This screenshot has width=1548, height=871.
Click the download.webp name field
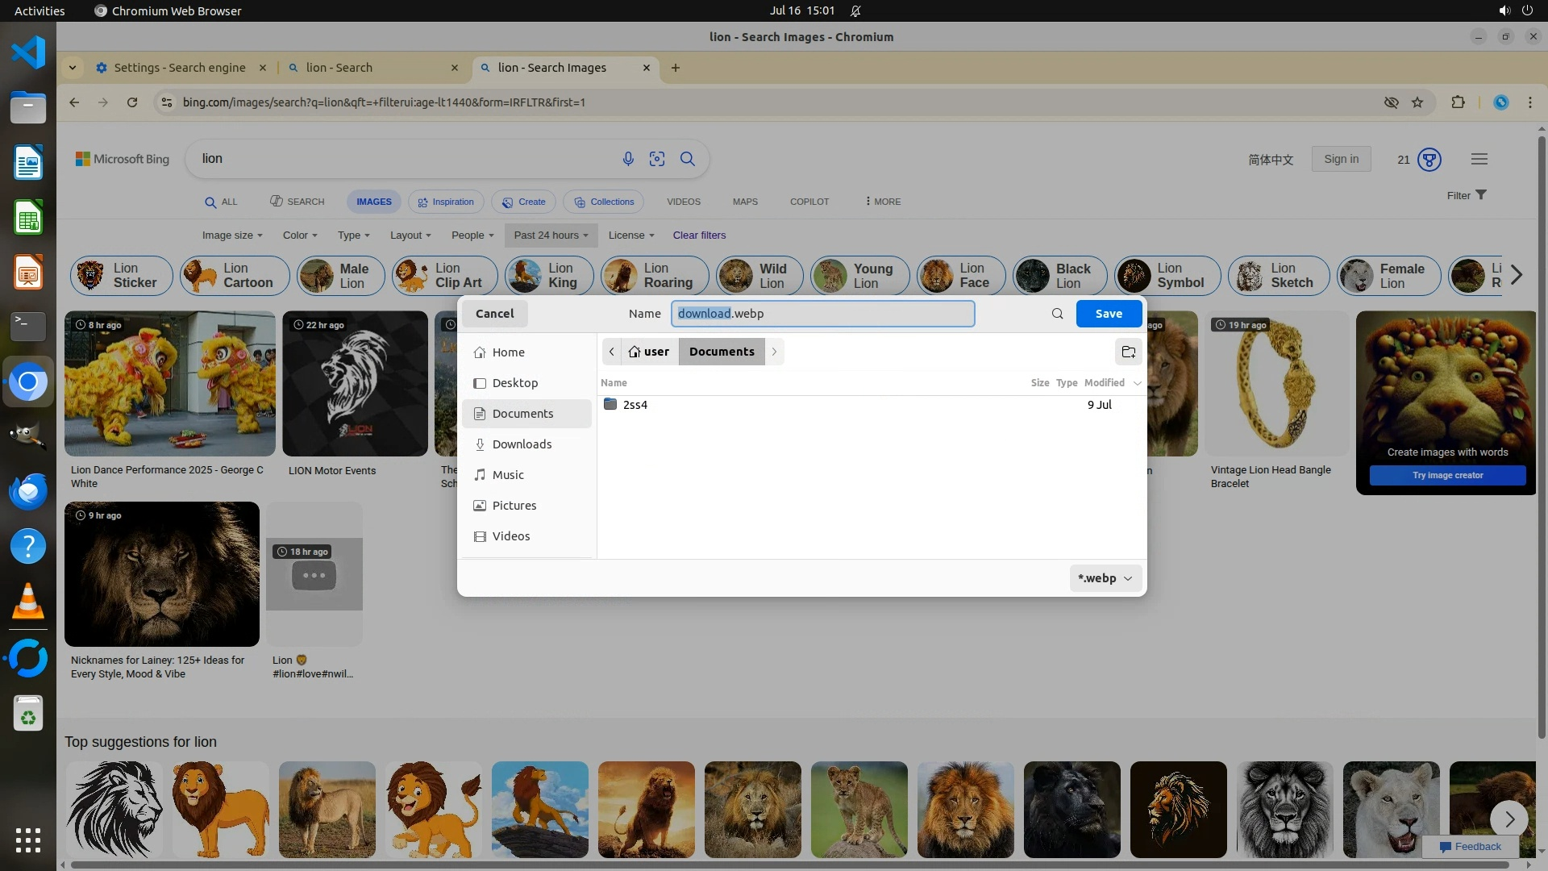(x=822, y=314)
